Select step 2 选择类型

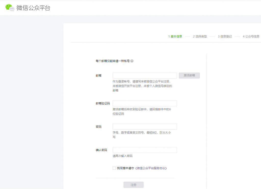pyautogui.click(x=200, y=36)
